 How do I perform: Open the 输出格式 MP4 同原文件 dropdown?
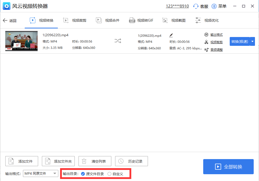pos(41,173)
